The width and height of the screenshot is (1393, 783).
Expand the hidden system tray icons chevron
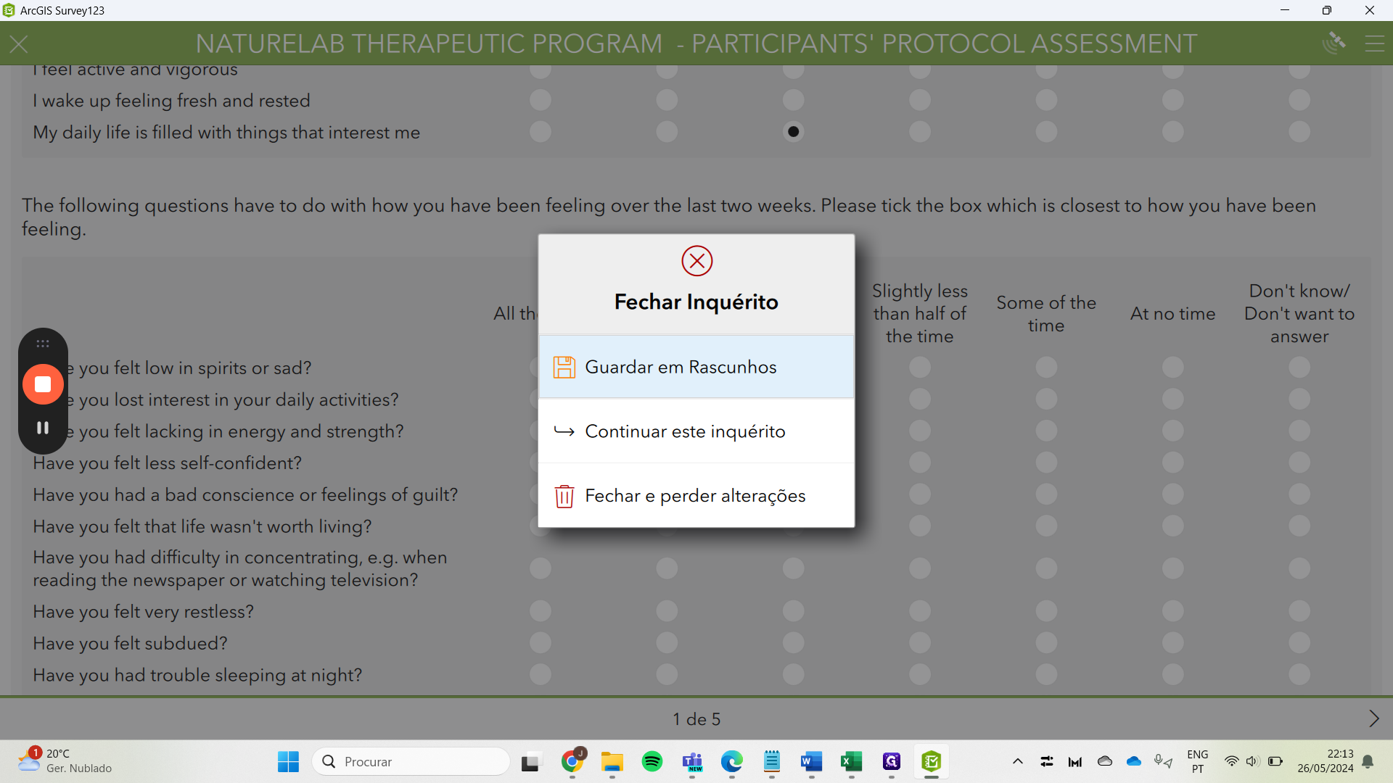[1017, 761]
